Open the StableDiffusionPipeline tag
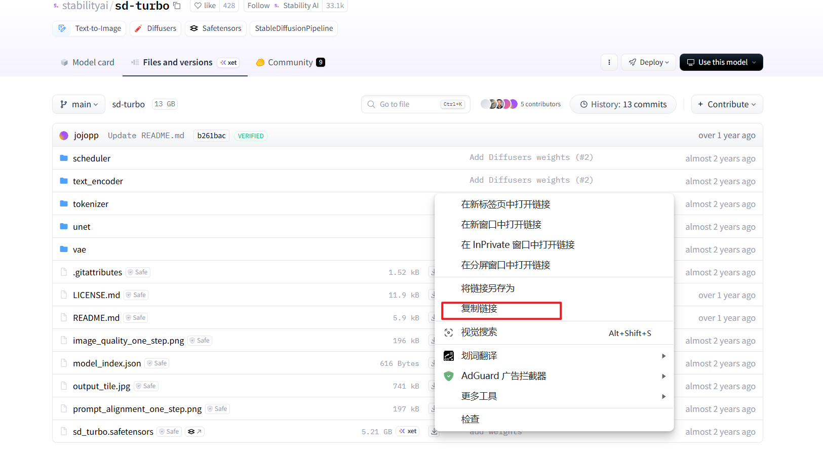This screenshot has width=823, height=459. click(294, 28)
